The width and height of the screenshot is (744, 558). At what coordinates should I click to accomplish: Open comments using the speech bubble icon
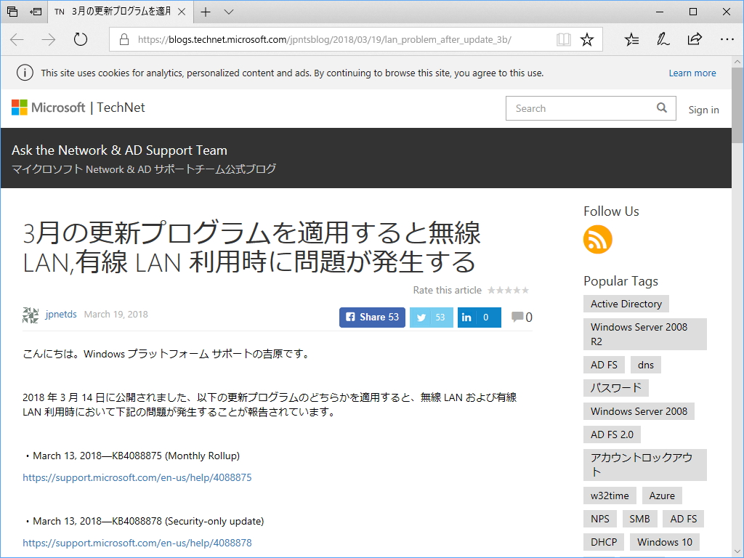coord(517,316)
